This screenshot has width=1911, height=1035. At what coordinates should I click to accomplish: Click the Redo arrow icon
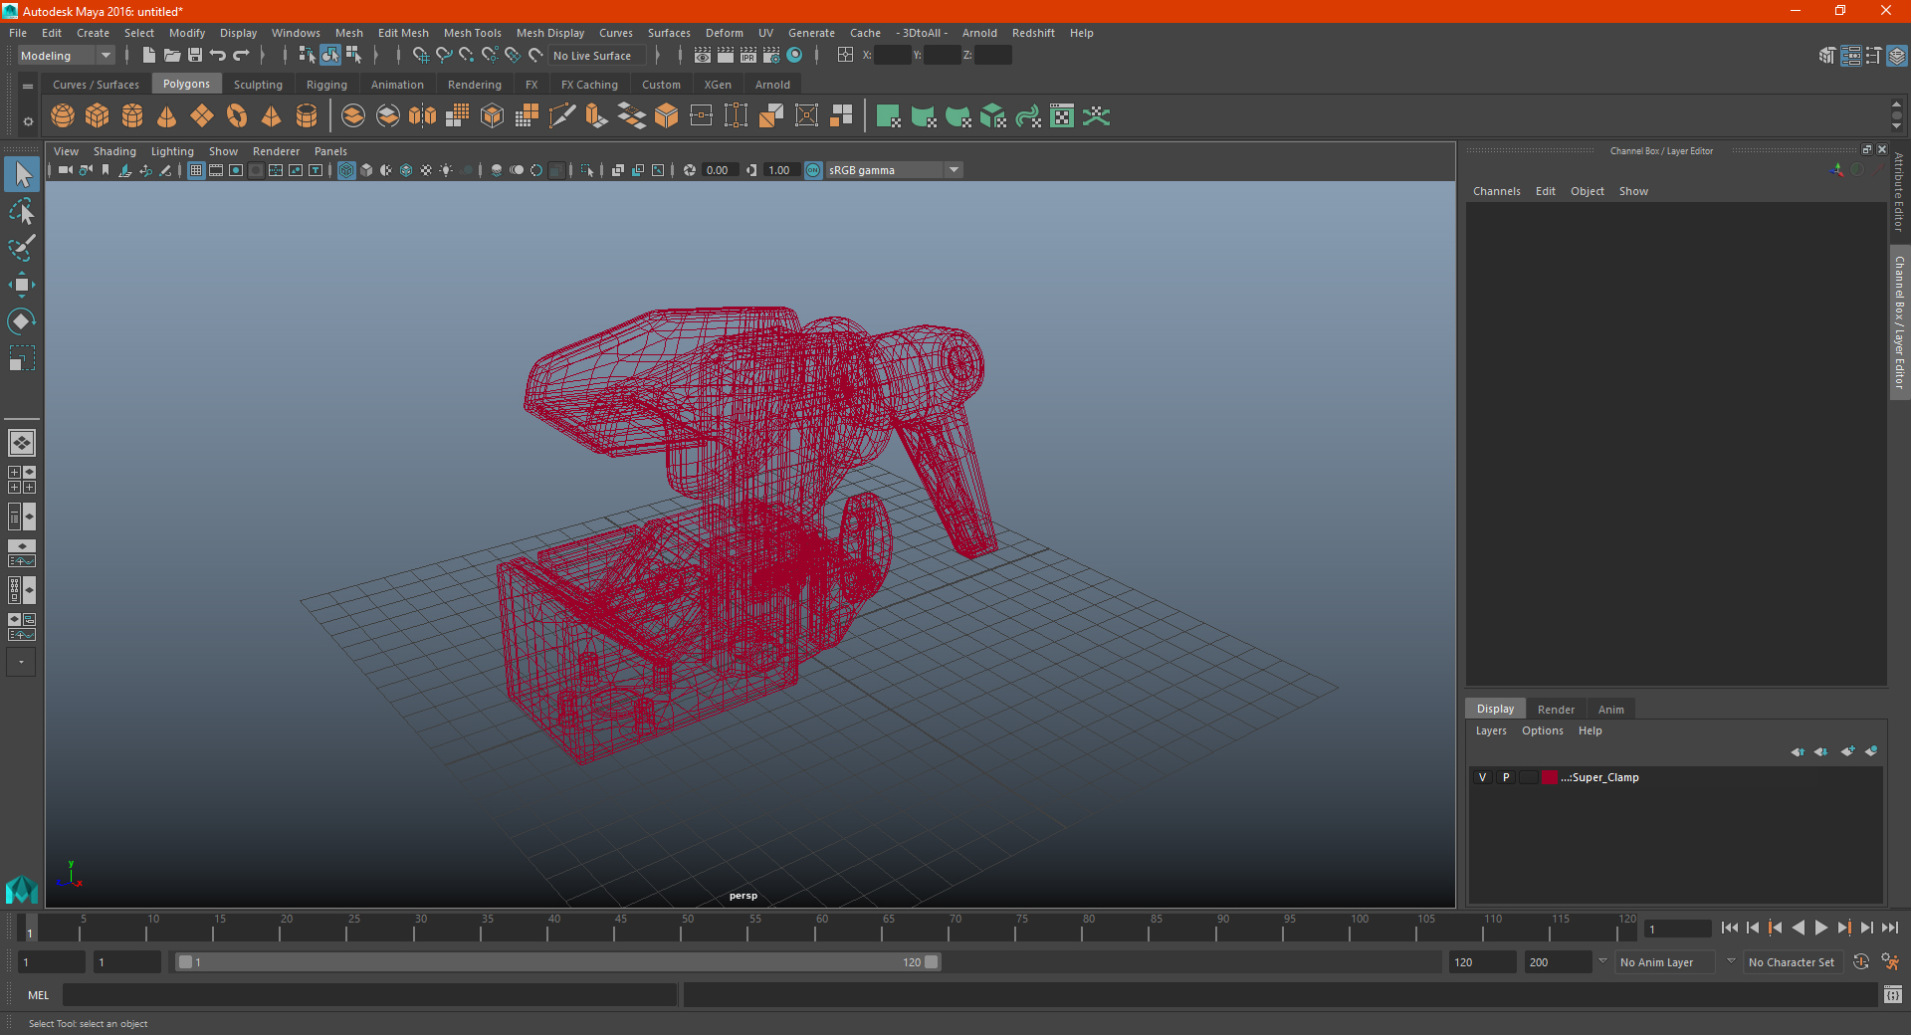[x=241, y=56]
